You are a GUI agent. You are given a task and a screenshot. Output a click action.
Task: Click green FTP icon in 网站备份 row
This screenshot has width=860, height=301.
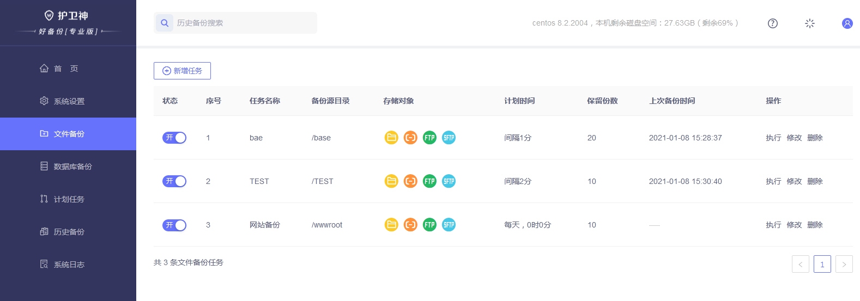429,225
